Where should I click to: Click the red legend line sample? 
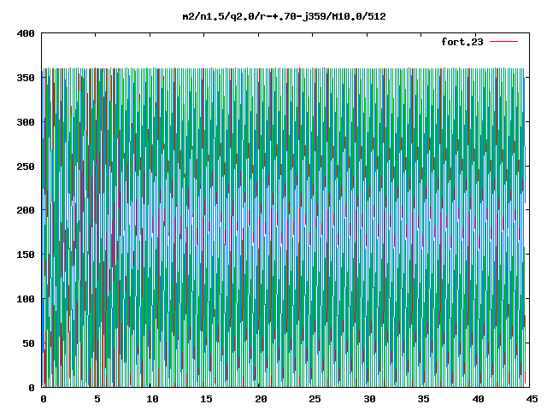[503, 42]
